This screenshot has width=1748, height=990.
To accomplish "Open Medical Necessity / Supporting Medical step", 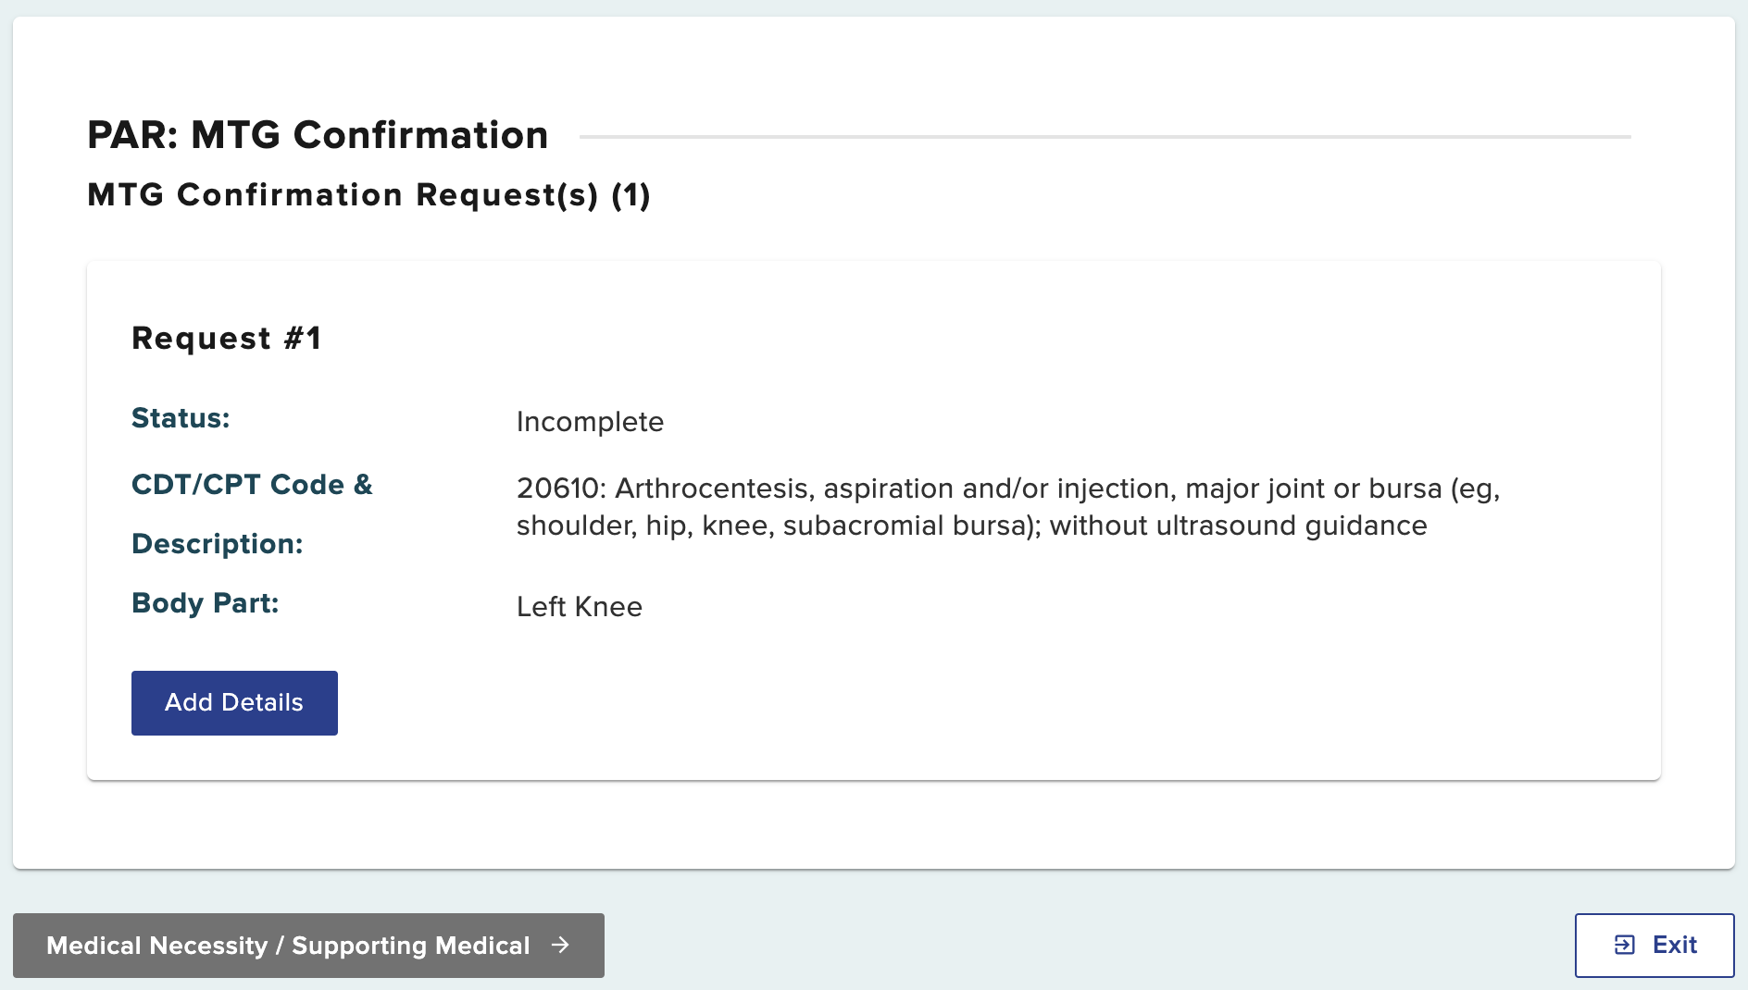I will point(287,946).
